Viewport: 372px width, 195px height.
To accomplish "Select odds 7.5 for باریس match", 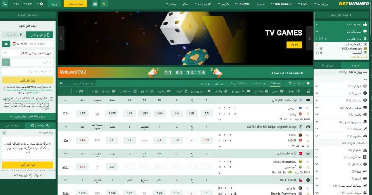I will (x=206, y=113).
